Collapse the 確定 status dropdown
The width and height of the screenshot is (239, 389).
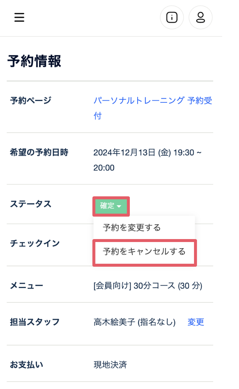pos(110,206)
